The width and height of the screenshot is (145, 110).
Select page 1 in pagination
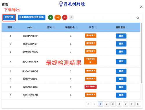(x=100, y=104)
